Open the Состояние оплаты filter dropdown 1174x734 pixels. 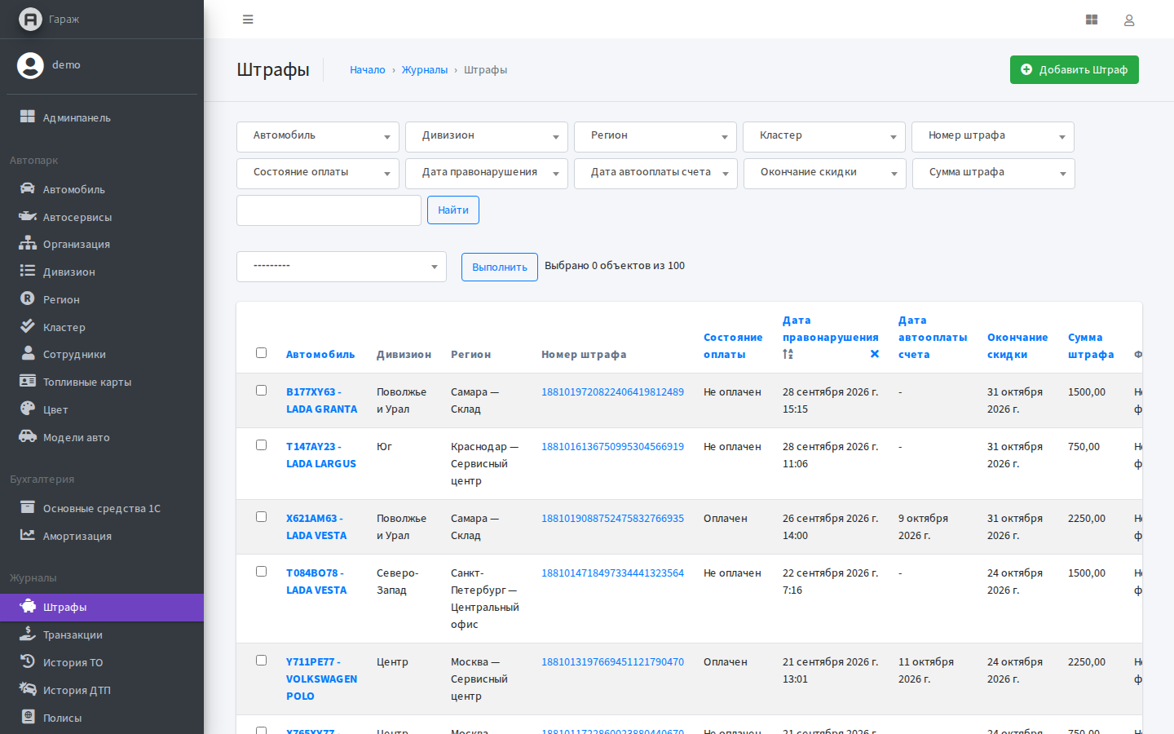click(318, 173)
